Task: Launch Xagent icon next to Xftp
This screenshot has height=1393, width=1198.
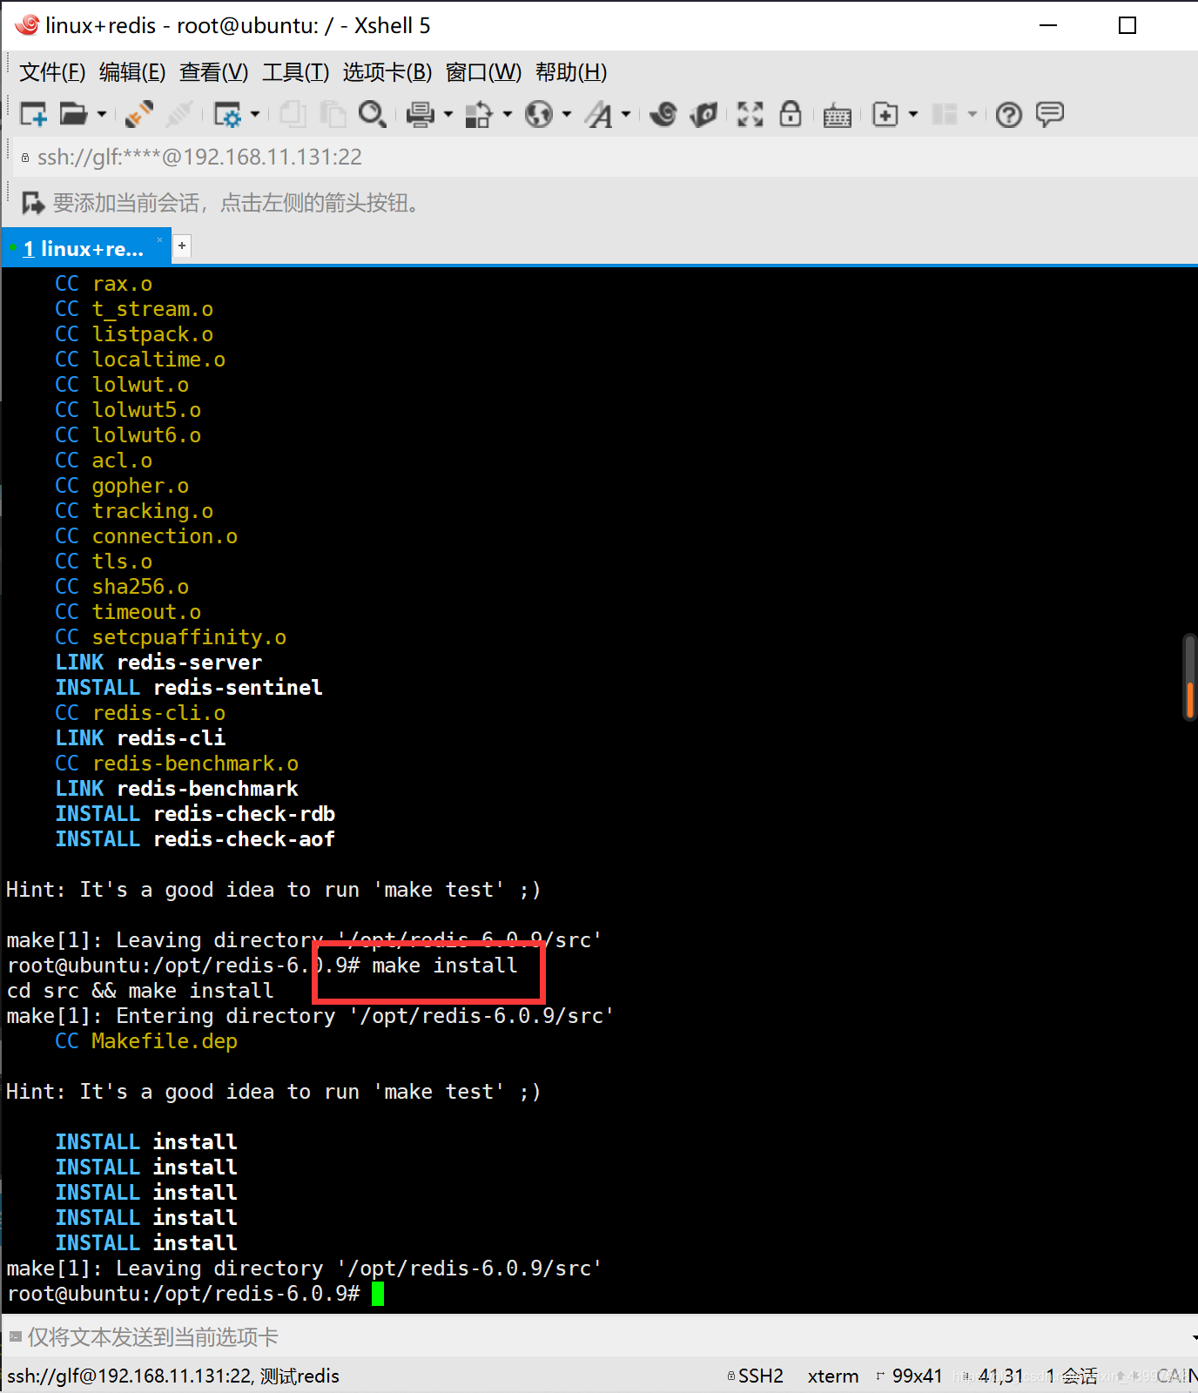Action: point(704,114)
